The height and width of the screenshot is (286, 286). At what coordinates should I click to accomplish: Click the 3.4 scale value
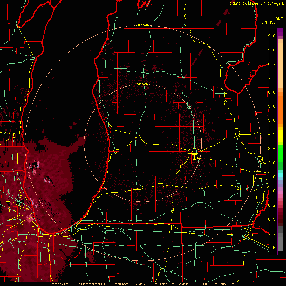pyautogui.click(x=272, y=149)
